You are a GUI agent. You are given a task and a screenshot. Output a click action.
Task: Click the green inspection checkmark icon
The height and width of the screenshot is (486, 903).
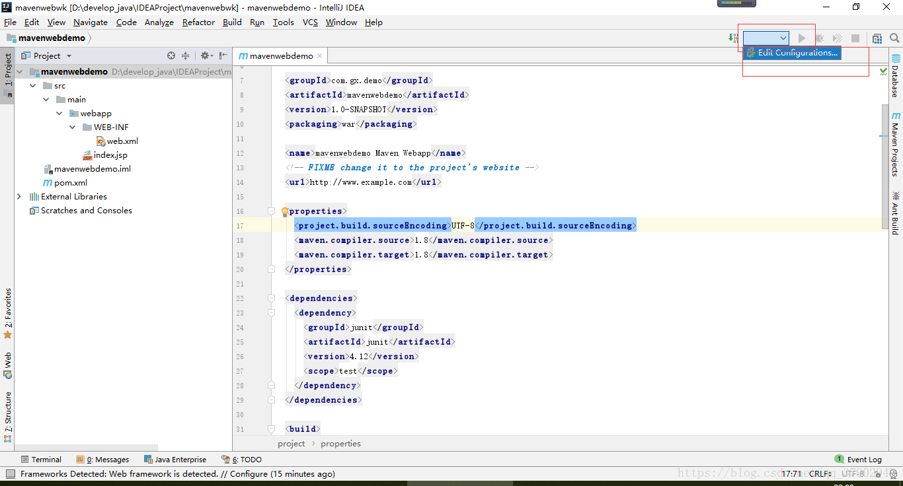[x=884, y=71]
